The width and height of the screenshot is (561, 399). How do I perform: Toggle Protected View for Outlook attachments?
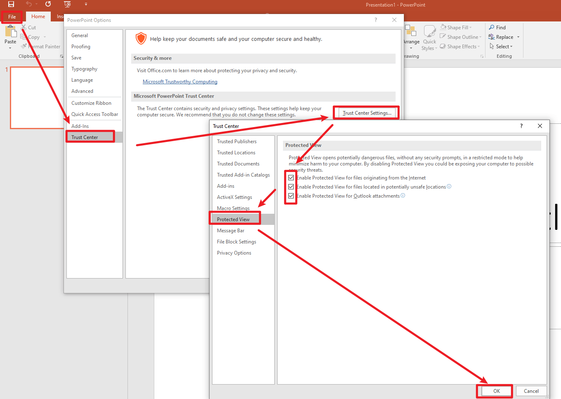pyautogui.click(x=291, y=196)
